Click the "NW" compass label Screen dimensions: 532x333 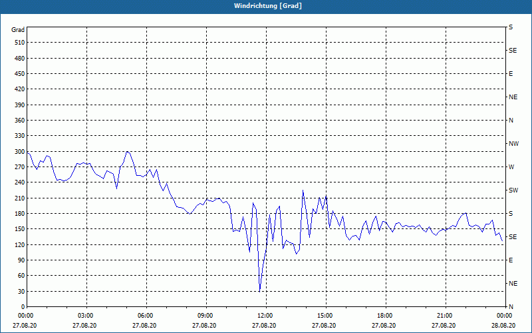point(513,144)
